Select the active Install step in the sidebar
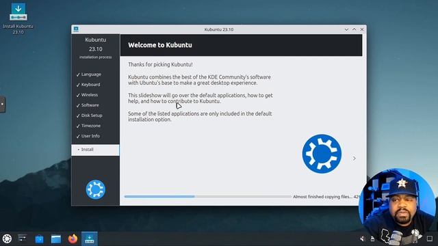The image size is (438, 246). 95,150
